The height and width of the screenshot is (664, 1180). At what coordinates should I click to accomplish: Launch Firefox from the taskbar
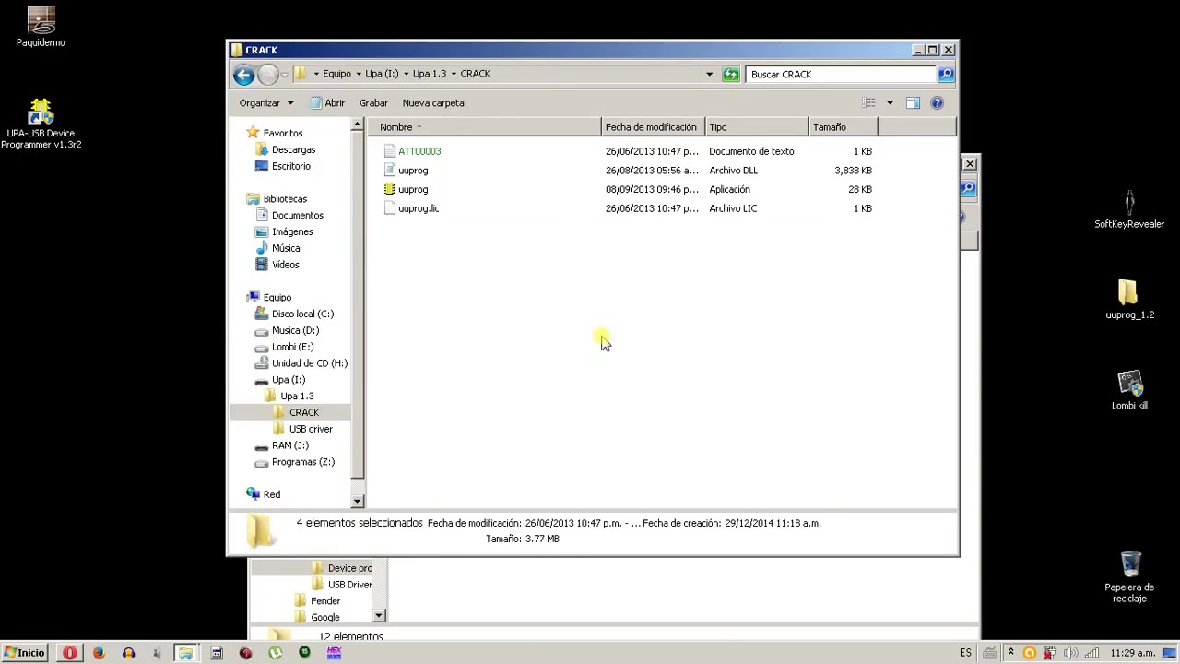(x=99, y=653)
